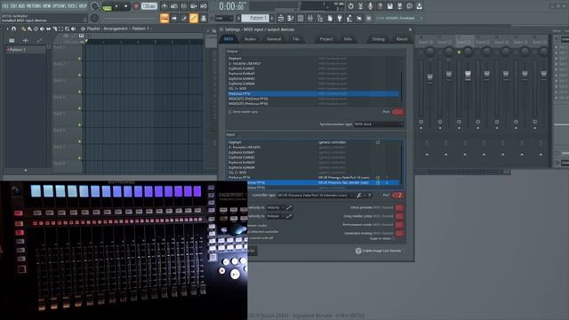Open the Playlist view icon beside the pattern selector

click(x=281, y=18)
